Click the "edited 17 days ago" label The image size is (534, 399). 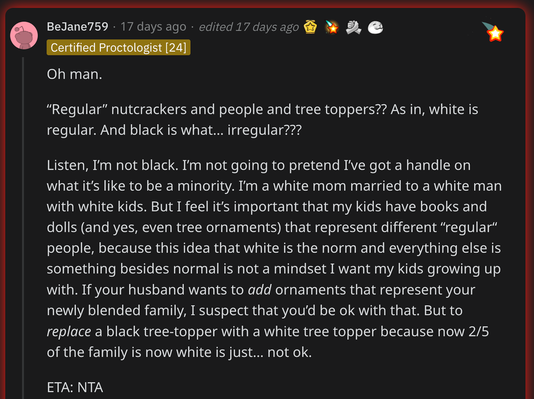point(249,27)
